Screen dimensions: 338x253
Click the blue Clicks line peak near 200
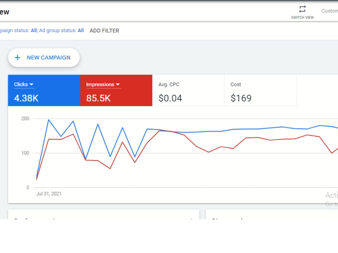coord(49,120)
